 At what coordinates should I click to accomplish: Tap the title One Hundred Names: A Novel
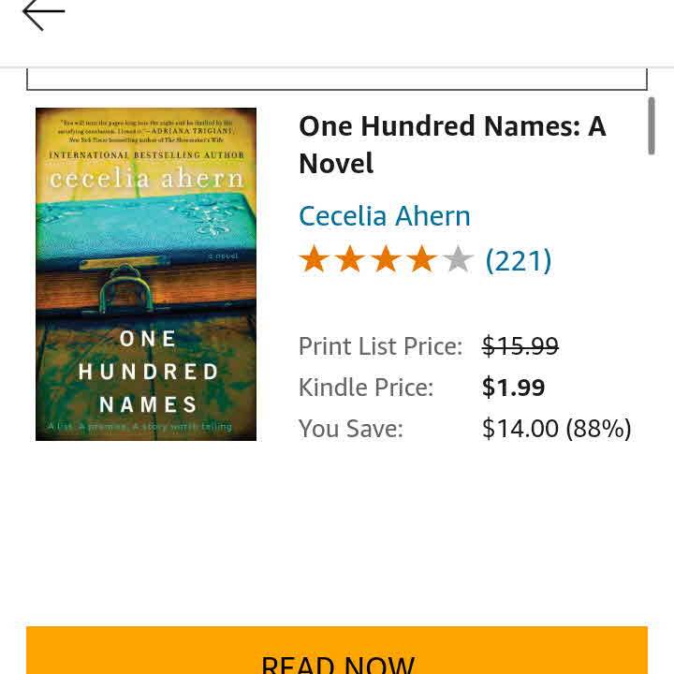(x=452, y=145)
